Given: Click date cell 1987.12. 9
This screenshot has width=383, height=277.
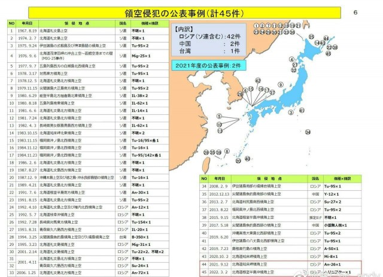Looking at the screenshot, I should point(27,178).
